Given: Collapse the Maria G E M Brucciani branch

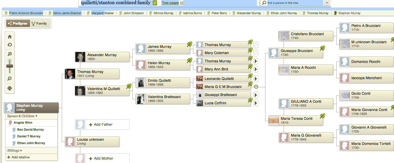Looking at the screenshot, I should click(x=256, y=87).
